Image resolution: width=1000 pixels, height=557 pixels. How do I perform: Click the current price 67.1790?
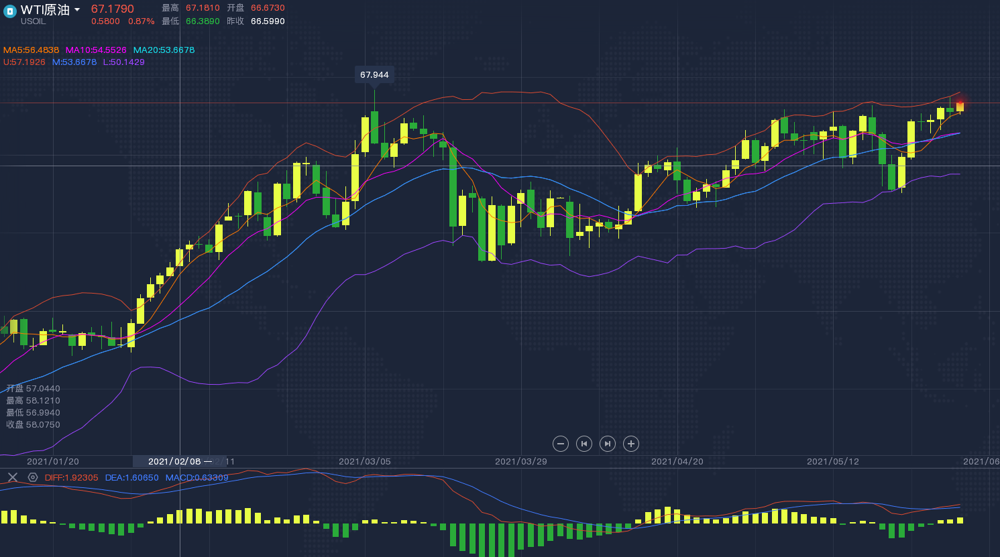point(113,9)
